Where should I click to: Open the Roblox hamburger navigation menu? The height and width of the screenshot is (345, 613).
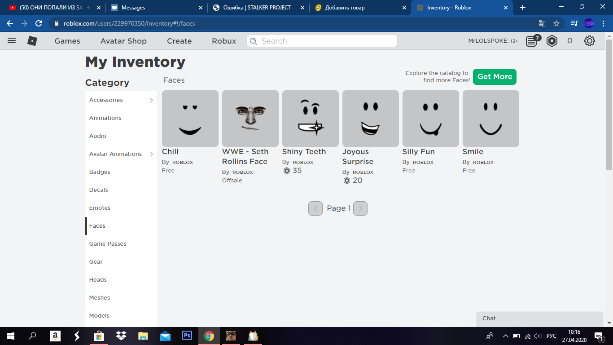(12, 41)
